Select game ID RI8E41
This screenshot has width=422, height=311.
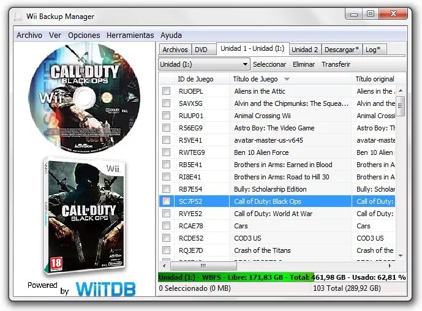pyautogui.click(x=190, y=177)
